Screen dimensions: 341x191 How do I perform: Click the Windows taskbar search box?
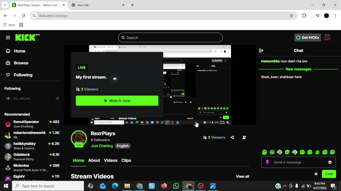48,186
